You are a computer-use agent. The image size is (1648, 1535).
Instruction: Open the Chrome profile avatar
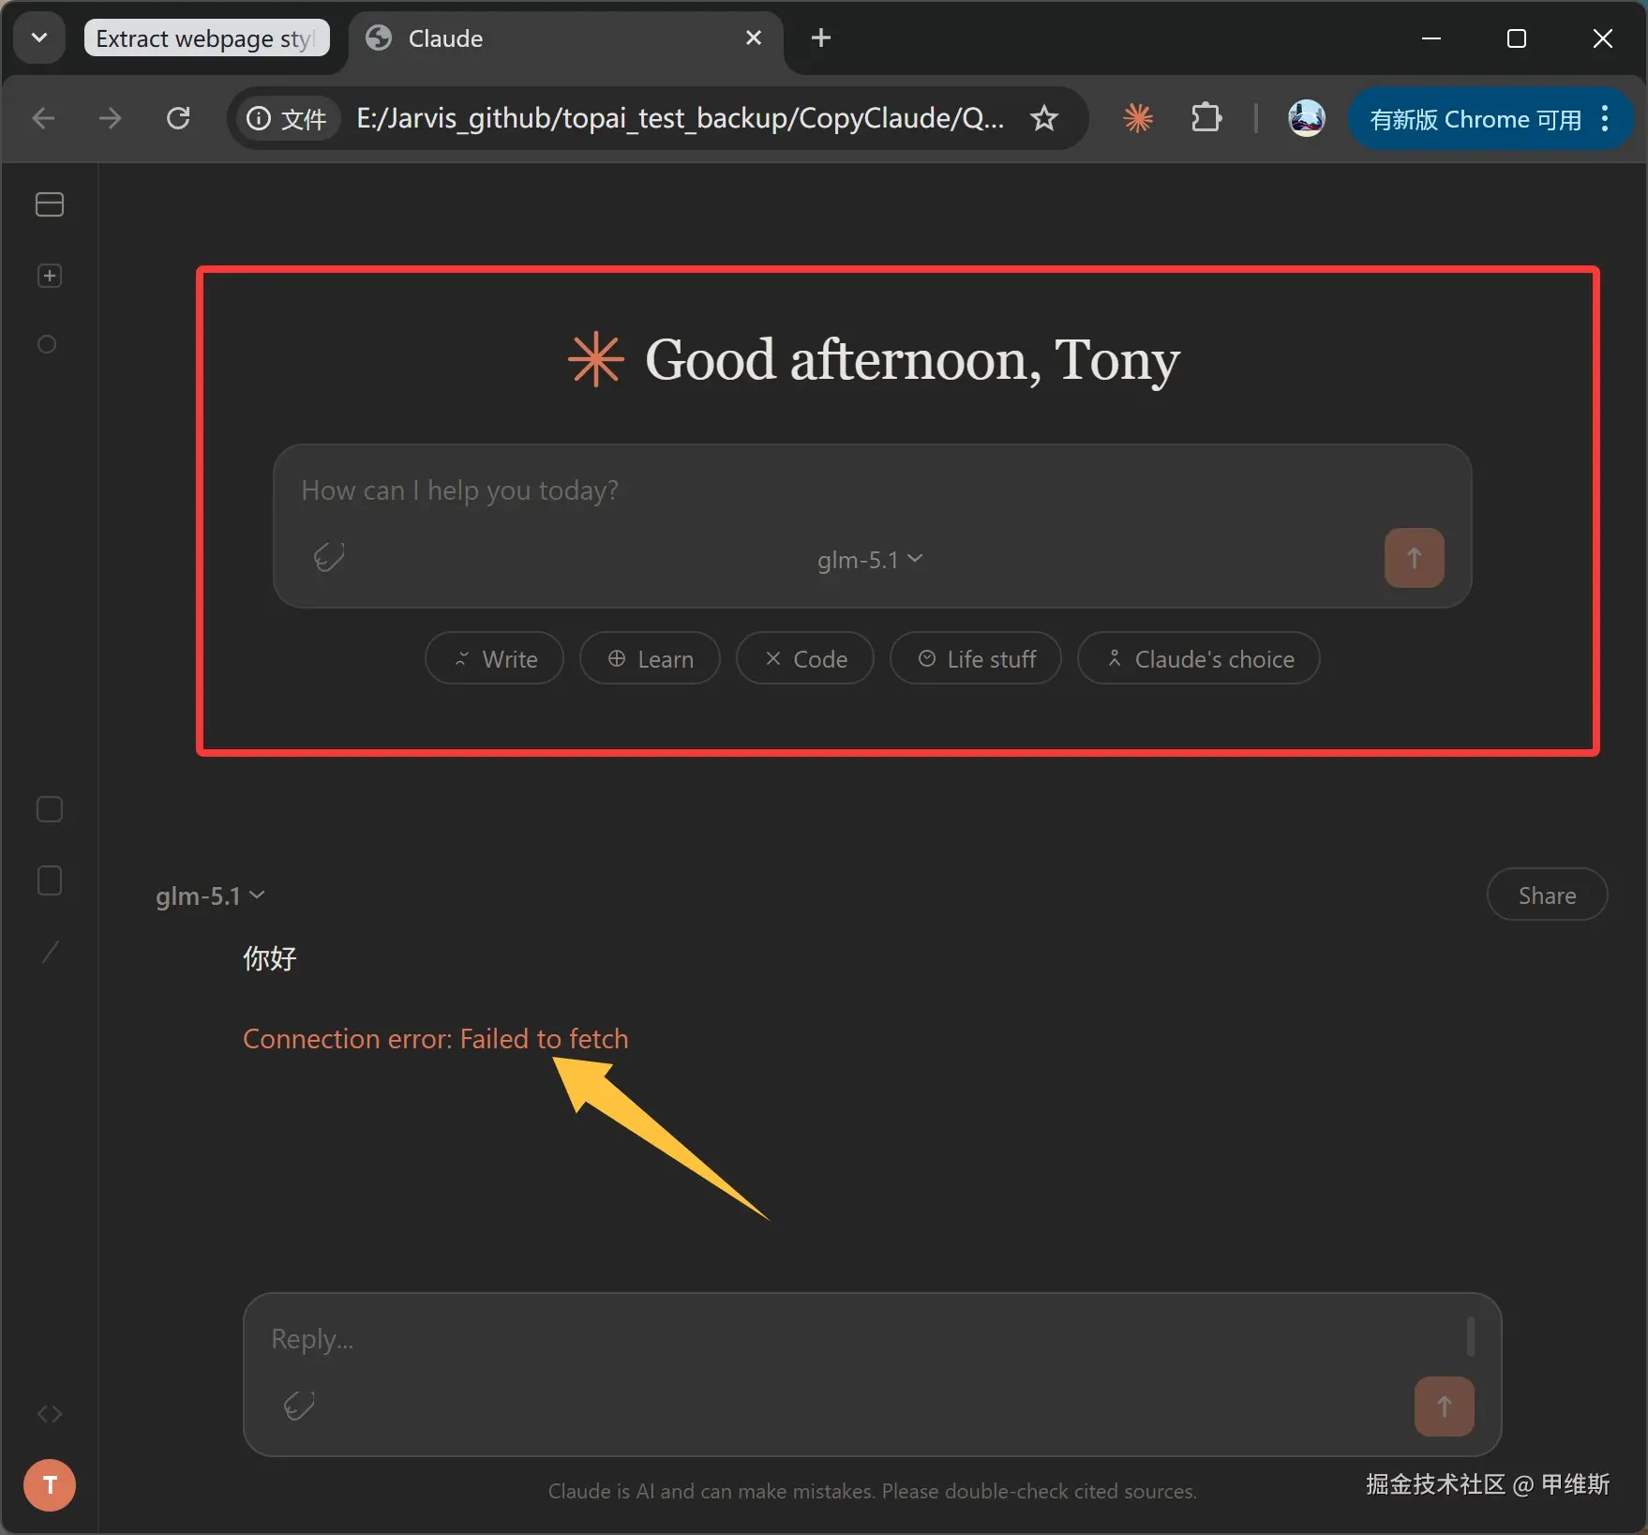1307,118
